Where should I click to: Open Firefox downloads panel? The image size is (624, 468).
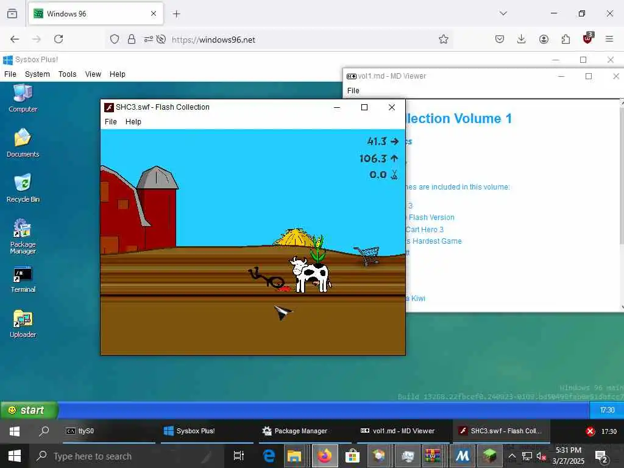[522, 39]
